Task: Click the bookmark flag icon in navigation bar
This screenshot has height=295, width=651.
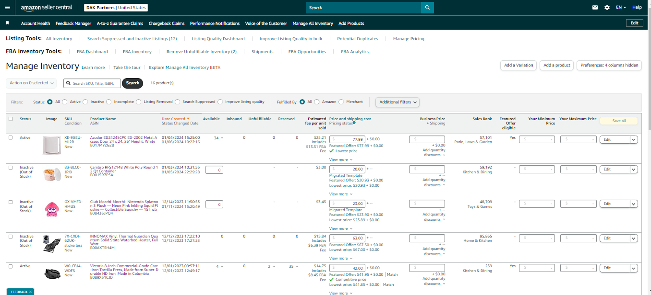Action: [x=8, y=23]
